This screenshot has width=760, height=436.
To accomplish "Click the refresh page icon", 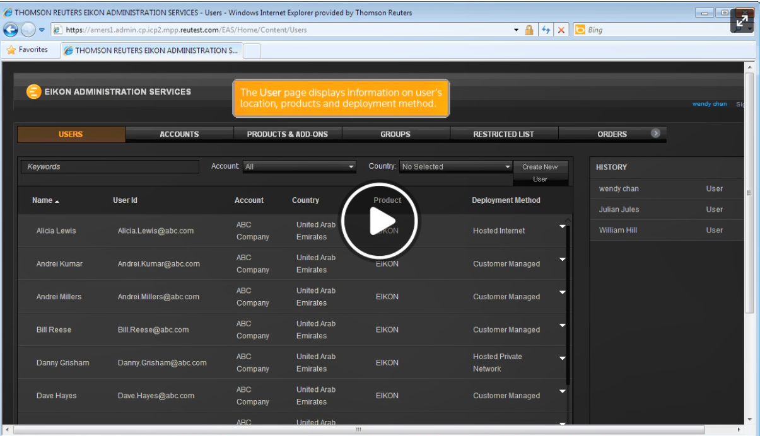I will (546, 30).
